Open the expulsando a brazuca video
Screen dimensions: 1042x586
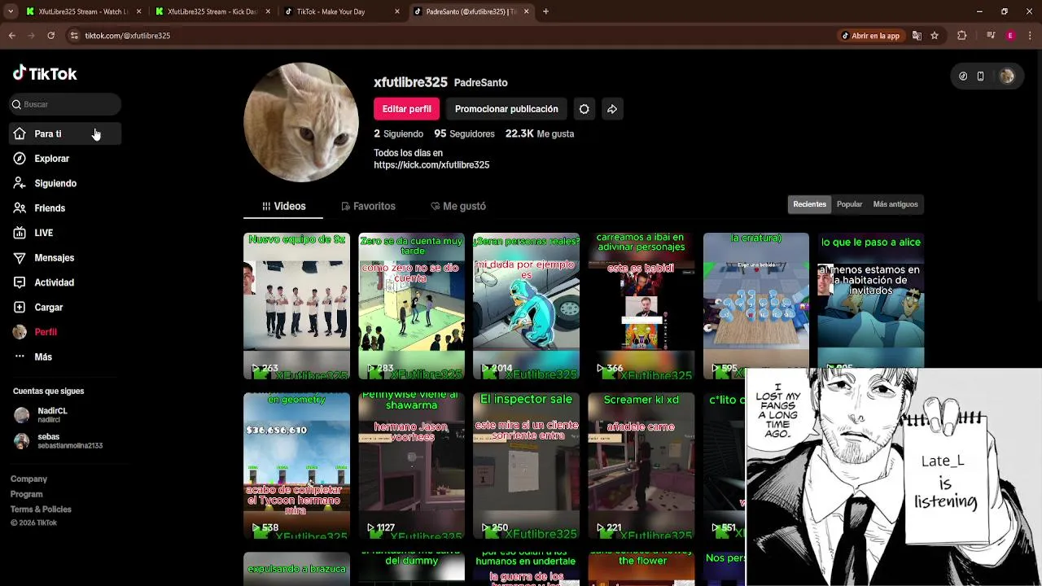point(296,569)
